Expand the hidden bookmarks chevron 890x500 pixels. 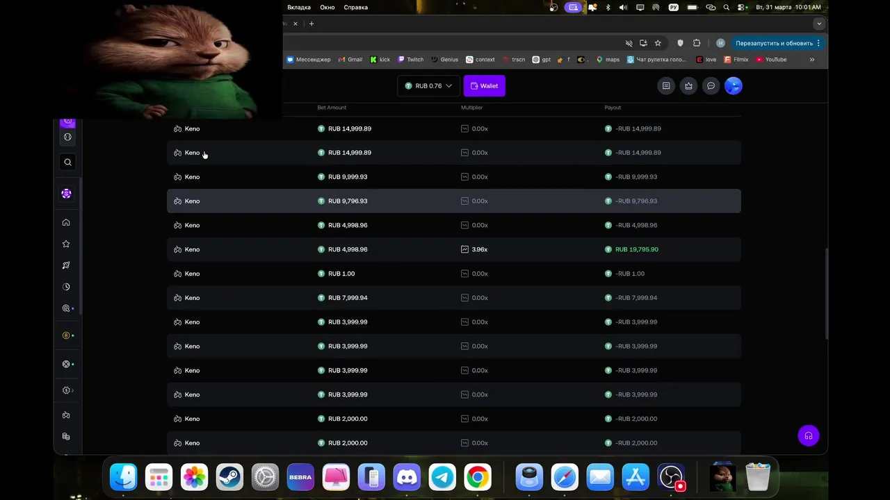point(811,60)
